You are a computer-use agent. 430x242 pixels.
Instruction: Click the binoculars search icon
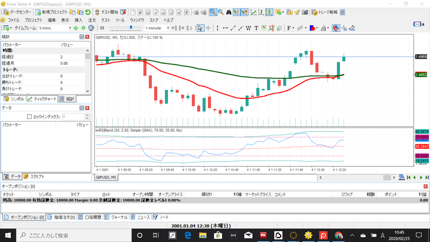point(229,12)
